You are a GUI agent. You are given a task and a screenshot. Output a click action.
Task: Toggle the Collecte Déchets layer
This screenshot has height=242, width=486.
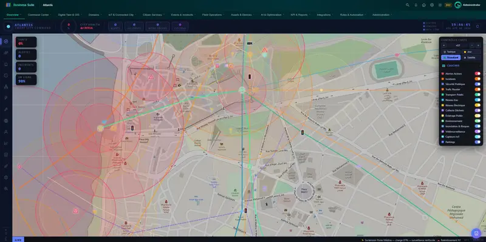(x=477, y=110)
